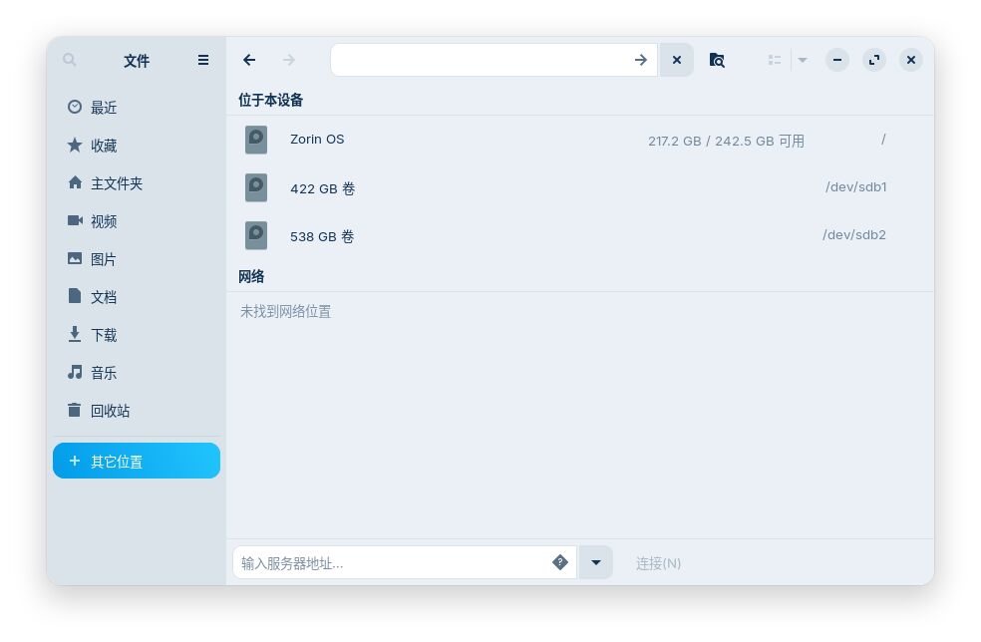Clear the location bar with the X button
This screenshot has width=981, height=642.
677,60
